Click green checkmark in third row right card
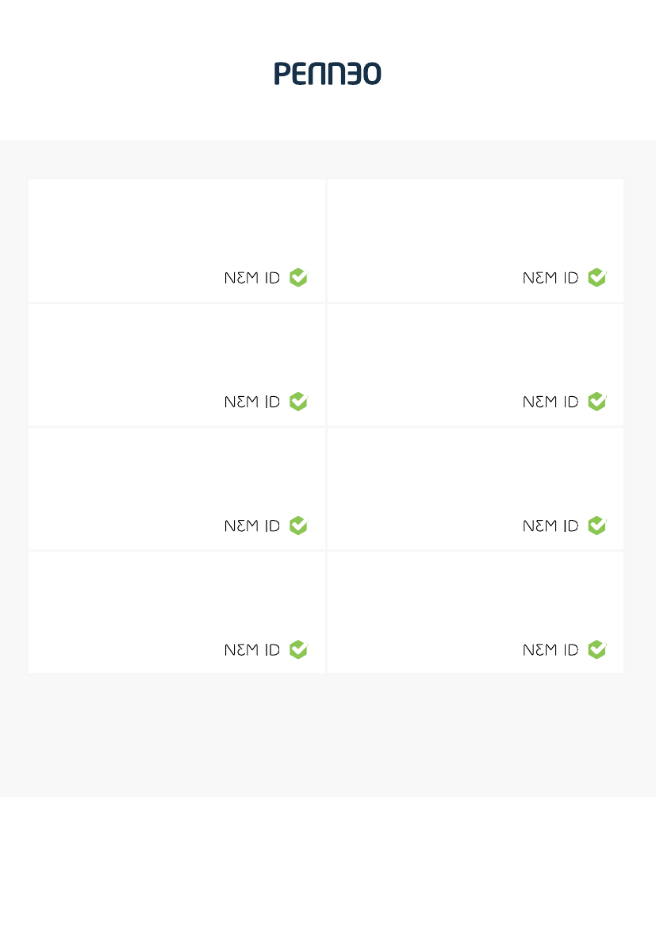Viewport: 656px width, 928px height. coord(597,525)
